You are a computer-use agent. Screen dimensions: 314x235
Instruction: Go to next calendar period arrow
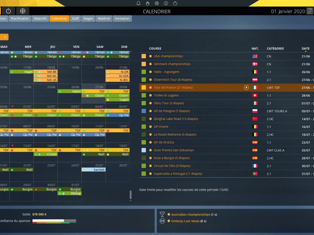coord(4,37)
